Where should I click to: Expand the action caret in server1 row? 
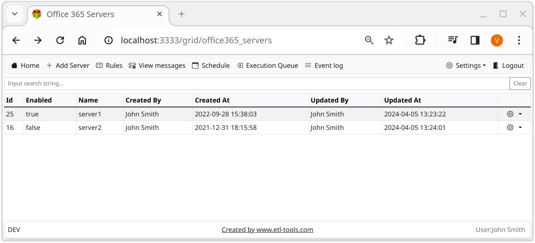tap(520, 114)
